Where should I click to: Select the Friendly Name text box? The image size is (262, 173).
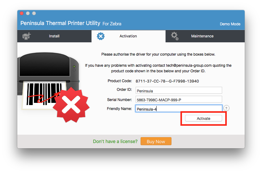coord(179,109)
